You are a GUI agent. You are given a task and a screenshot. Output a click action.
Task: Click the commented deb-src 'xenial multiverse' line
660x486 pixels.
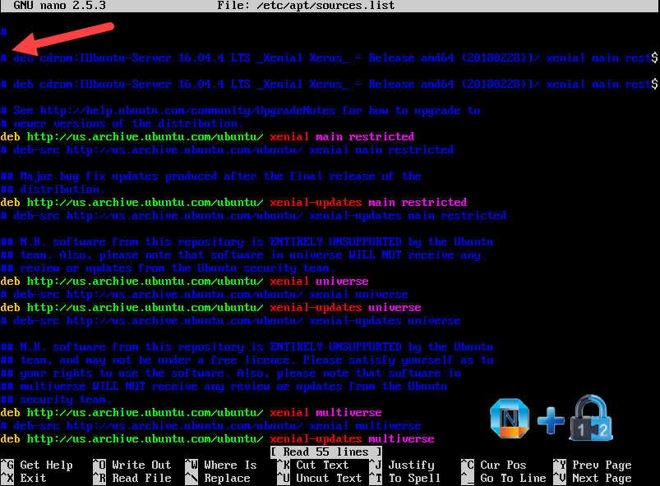211,425
